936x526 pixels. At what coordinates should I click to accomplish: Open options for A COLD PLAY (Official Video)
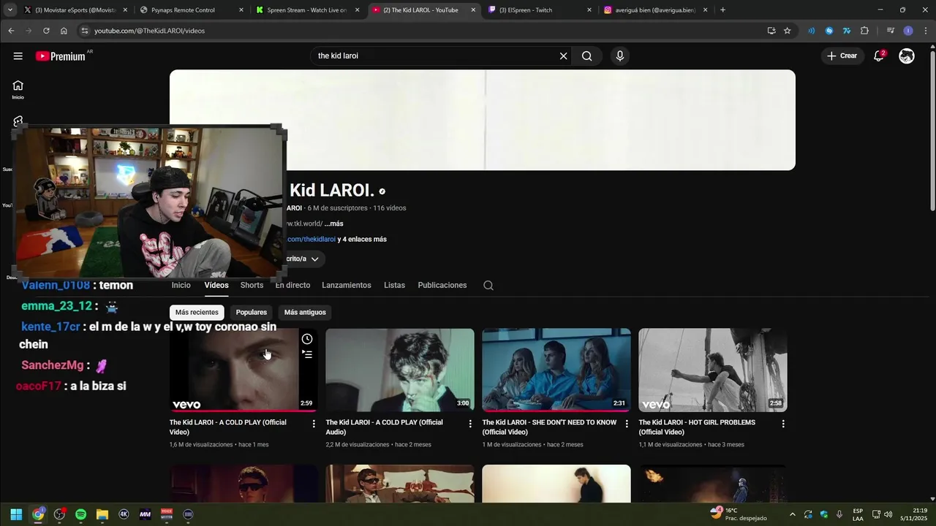[x=314, y=424]
